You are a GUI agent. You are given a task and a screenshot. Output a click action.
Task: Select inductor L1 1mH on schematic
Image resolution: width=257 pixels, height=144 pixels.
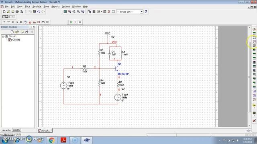[x=121, y=54]
